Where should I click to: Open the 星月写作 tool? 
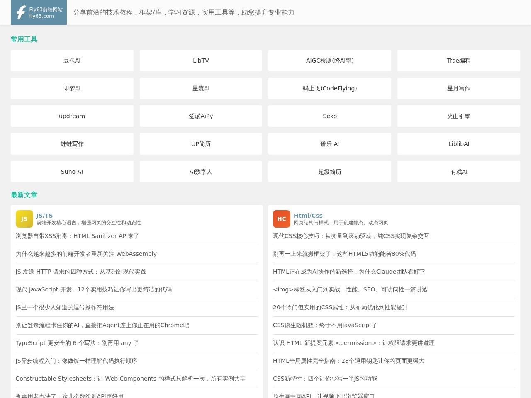(459, 88)
